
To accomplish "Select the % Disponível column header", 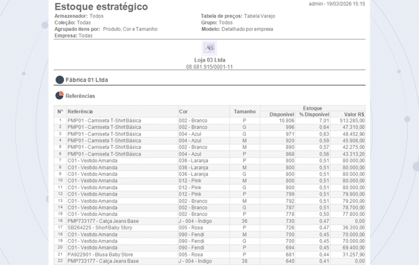I will pyautogui.click(x=314, y=114).
